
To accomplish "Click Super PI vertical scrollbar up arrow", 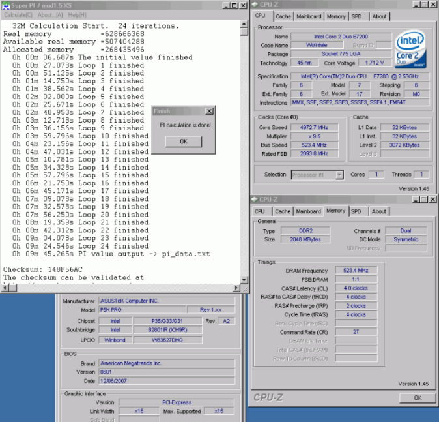I will point(244,23).
